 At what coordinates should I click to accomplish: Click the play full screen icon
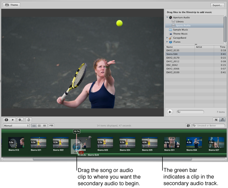pos(6,120)
